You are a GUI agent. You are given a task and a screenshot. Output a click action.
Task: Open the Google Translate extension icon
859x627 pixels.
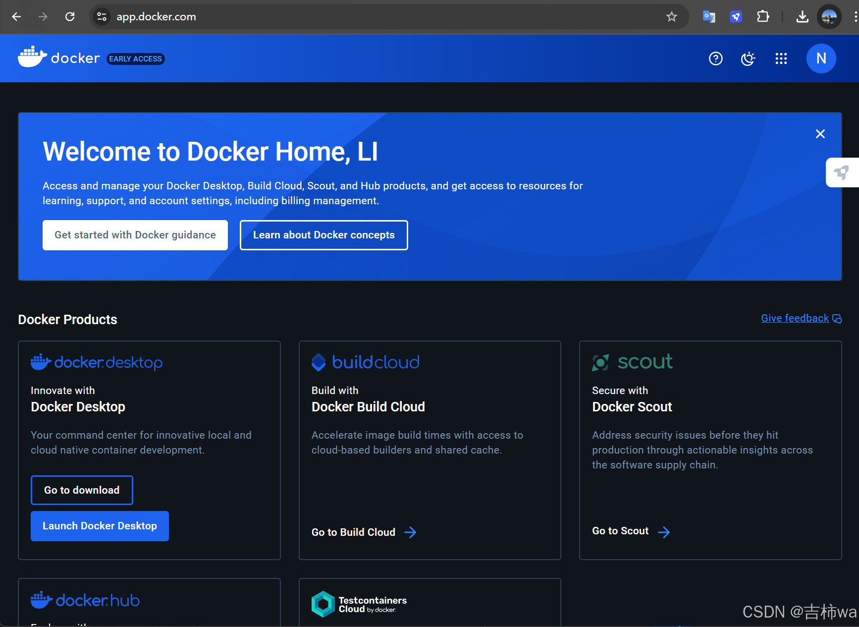tap(709, 17)
